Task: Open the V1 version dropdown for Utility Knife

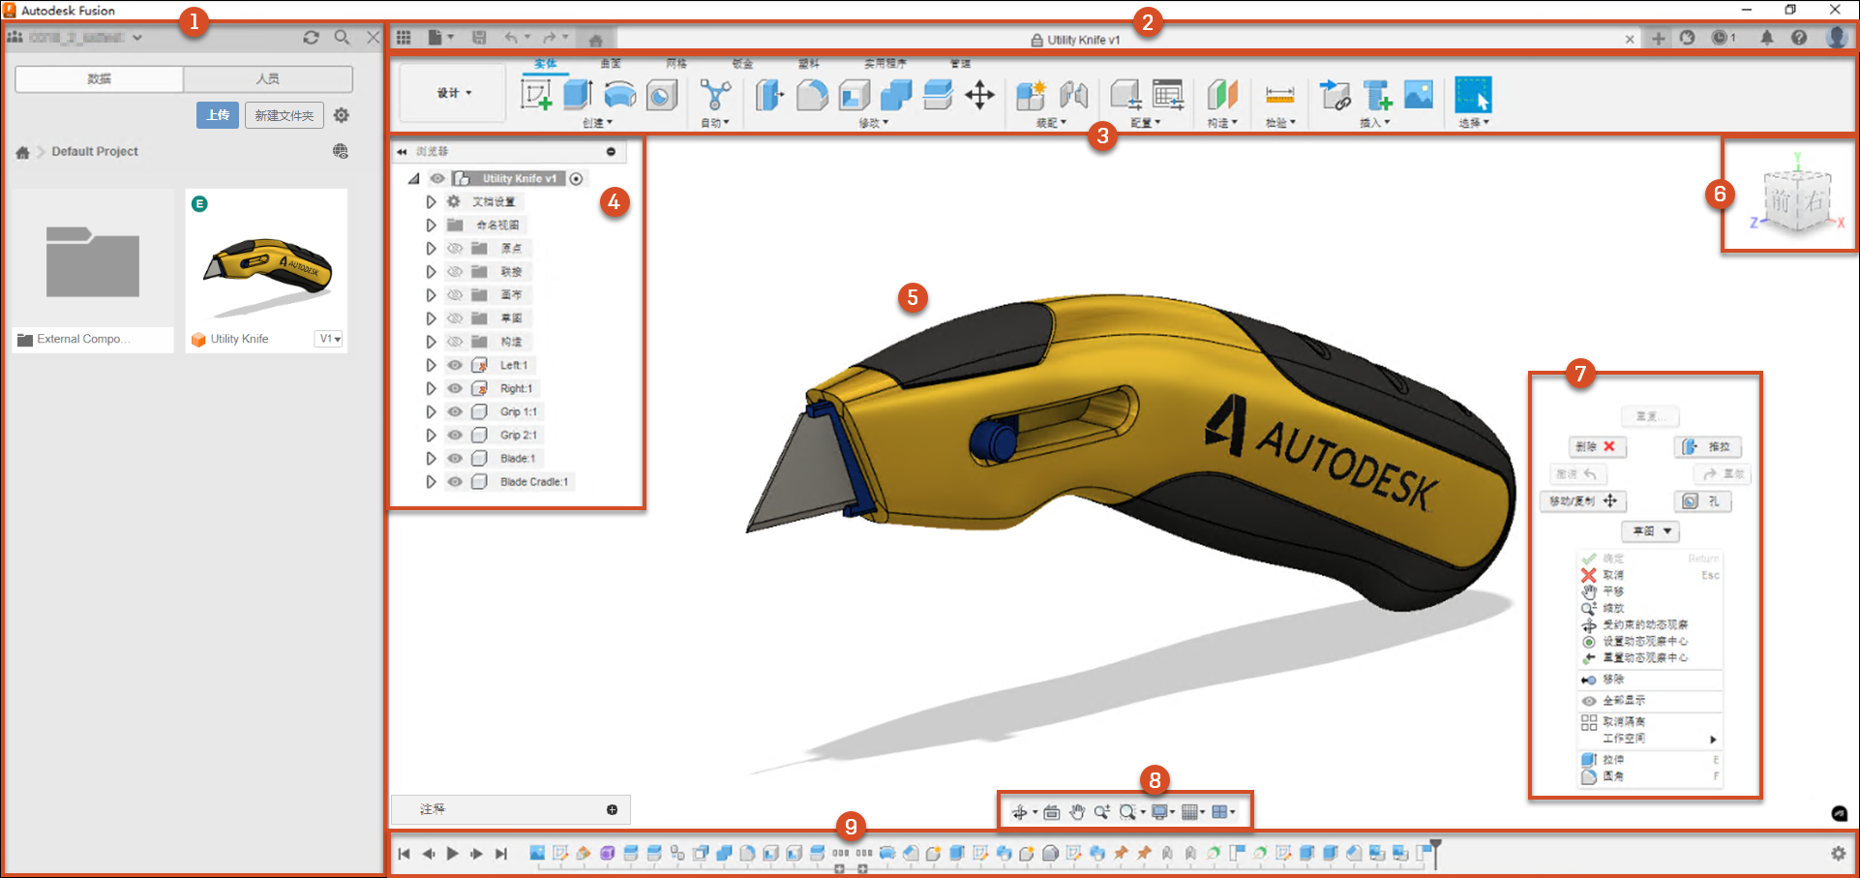Action: 330,339
